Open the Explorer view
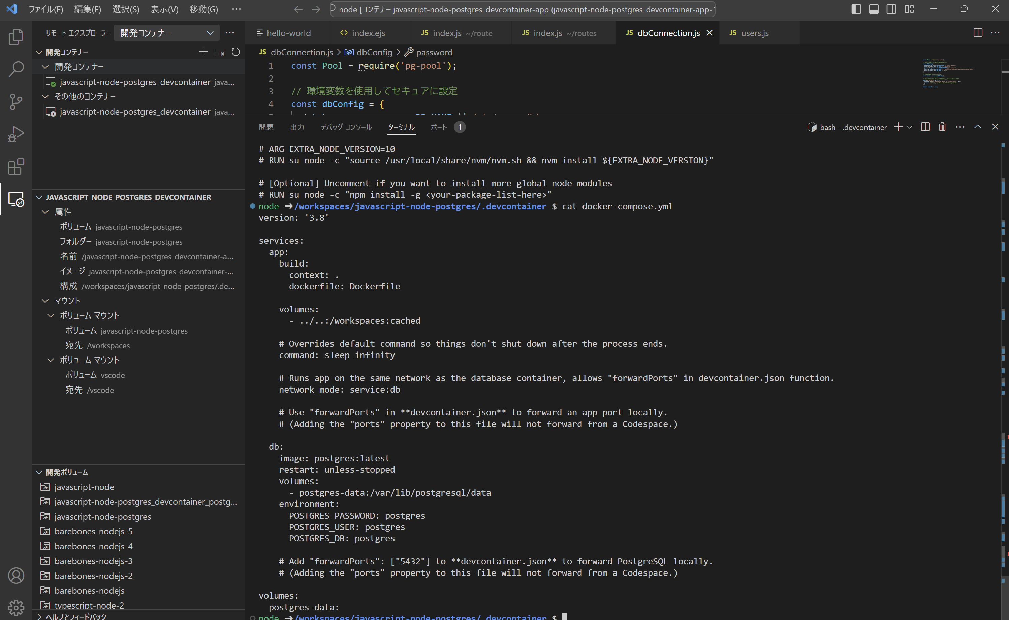This screenshot has height=620, width=1009. click(16, 37)
